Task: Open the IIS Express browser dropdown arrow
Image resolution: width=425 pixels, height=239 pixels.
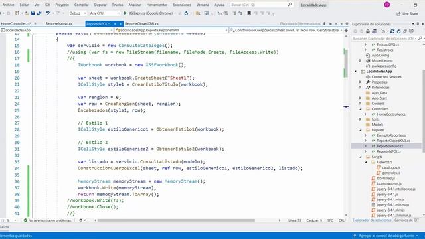Action: coord(175,13)
